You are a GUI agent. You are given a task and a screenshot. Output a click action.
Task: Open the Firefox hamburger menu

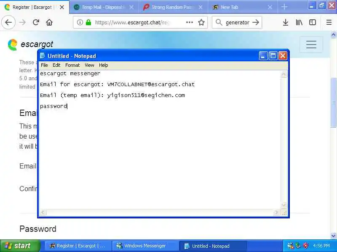click(x=329, y=22)
